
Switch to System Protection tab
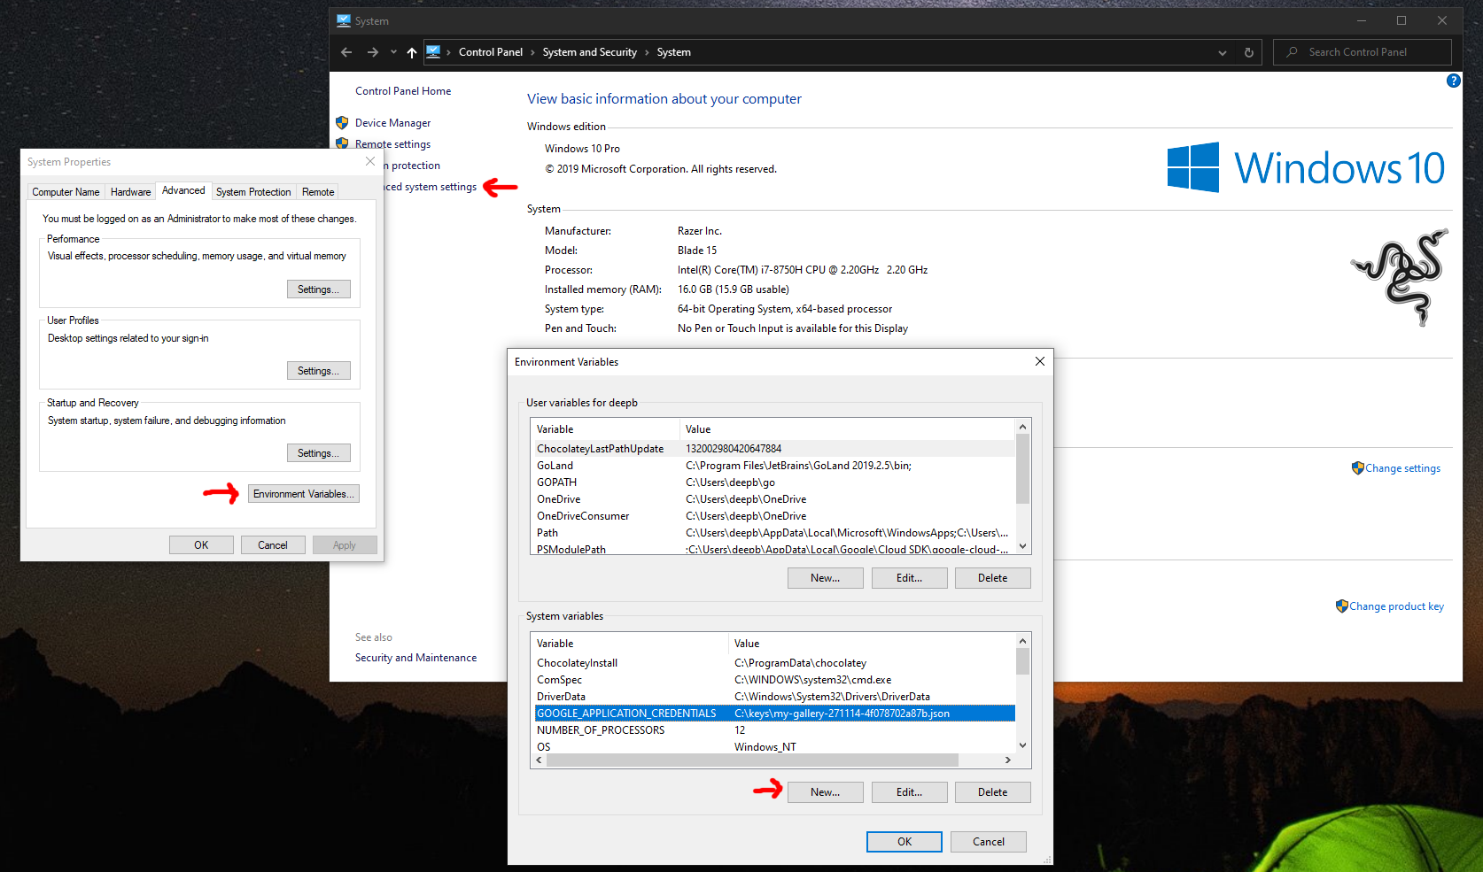(253, 192)
